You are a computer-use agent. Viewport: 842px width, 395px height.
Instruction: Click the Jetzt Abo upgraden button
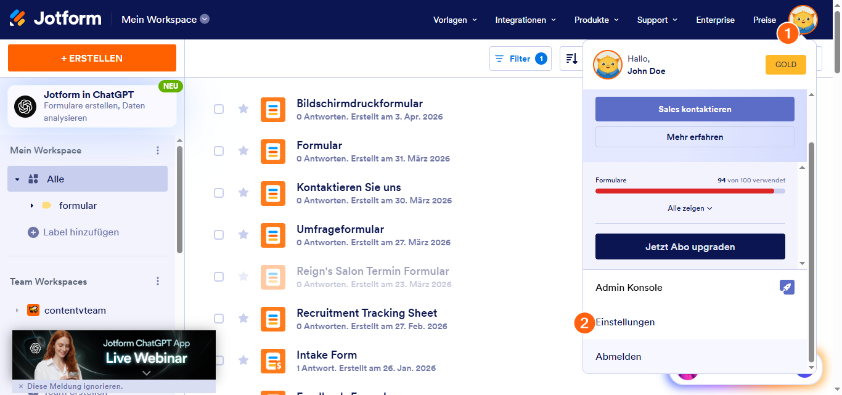690,246
